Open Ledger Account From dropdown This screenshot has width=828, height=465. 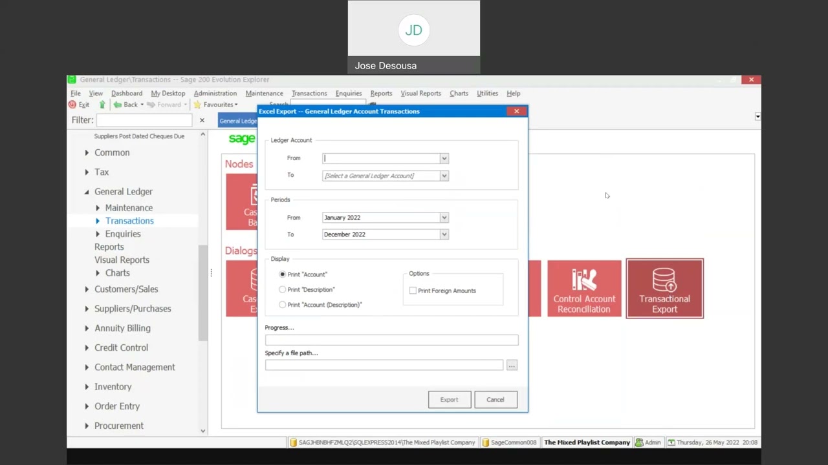(444, 158)
